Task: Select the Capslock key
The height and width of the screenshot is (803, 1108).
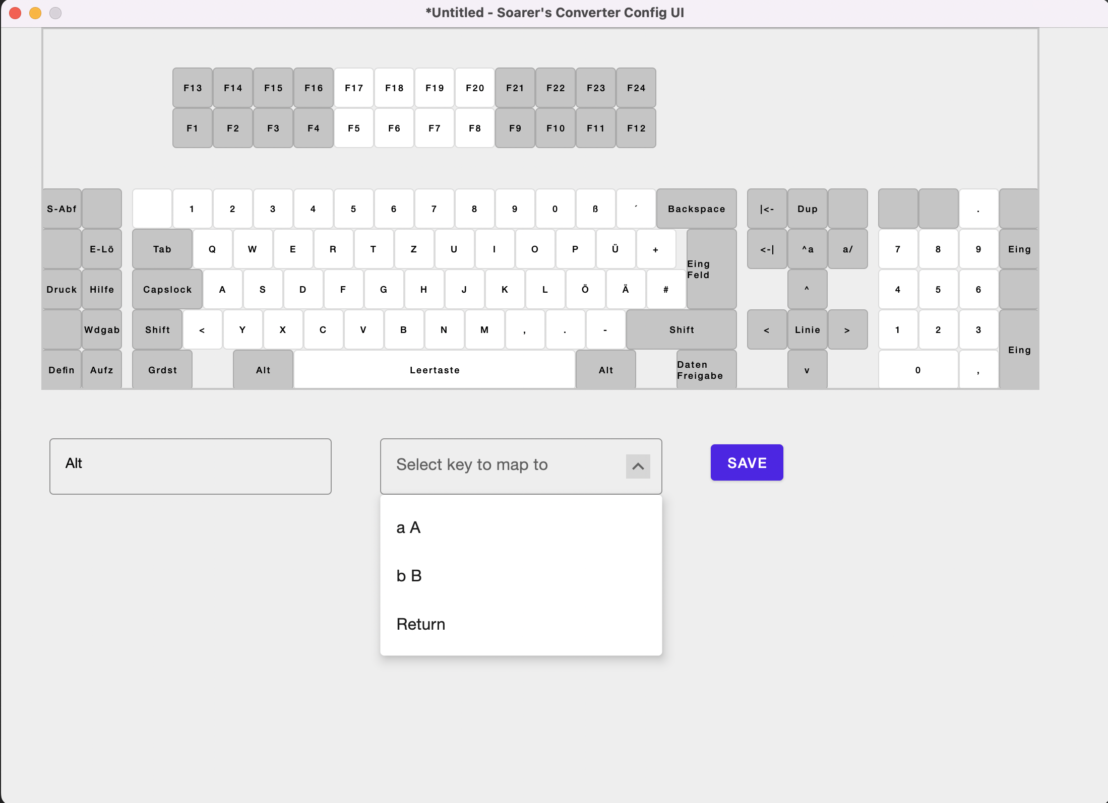Action: 167,289
